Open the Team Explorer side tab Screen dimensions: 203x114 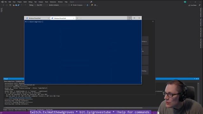201,22
